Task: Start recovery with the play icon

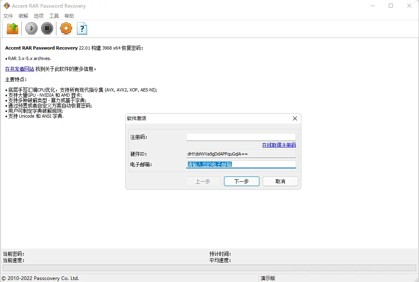Action: coord(31,28)
